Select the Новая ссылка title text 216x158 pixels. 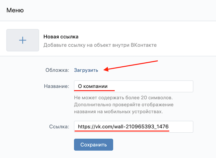click(61, 37)
